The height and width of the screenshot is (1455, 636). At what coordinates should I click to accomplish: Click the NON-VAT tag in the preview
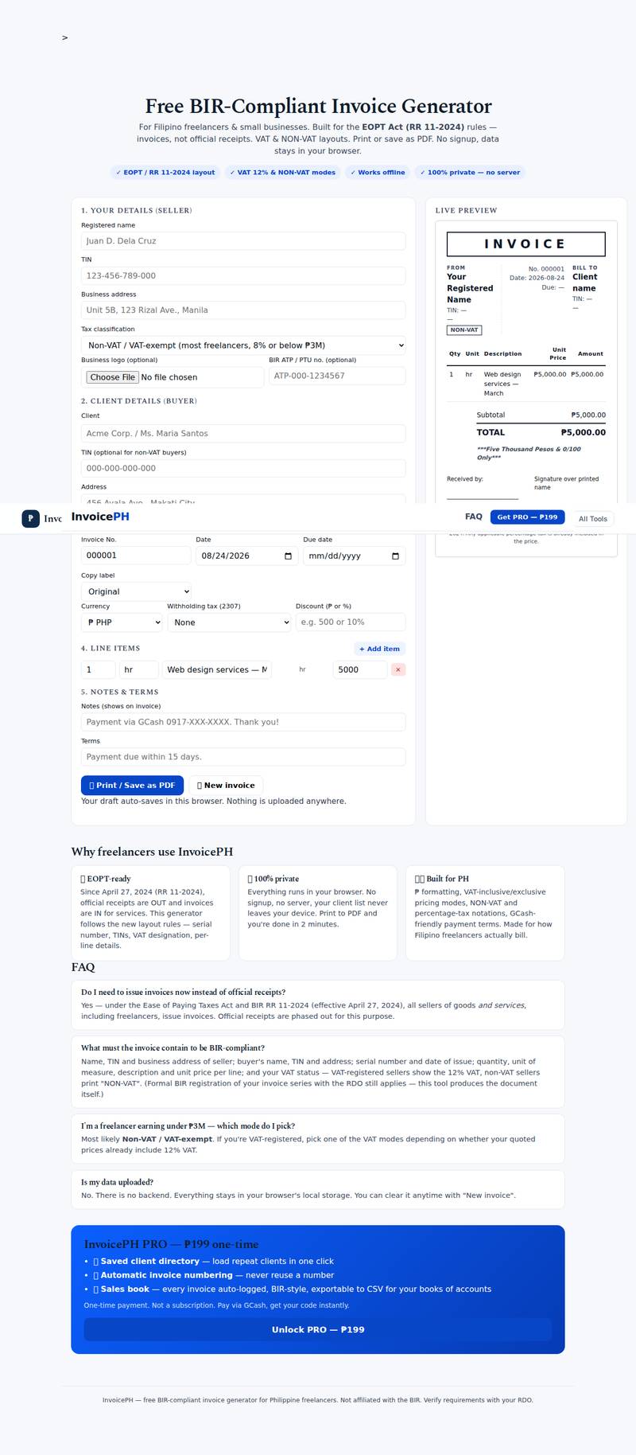click(464, 330)
